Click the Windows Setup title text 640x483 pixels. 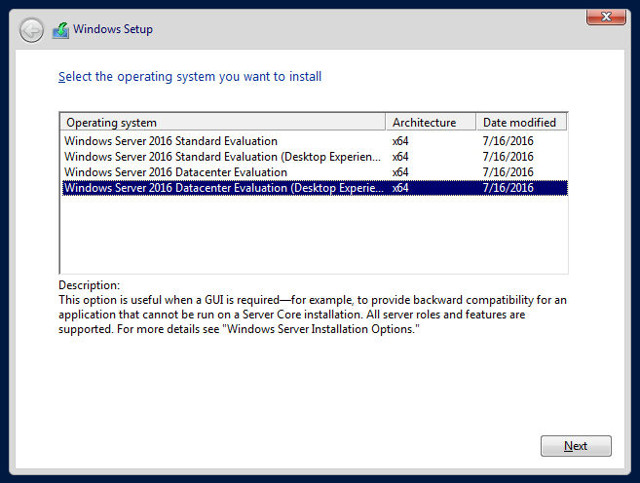tap(113, 30)
